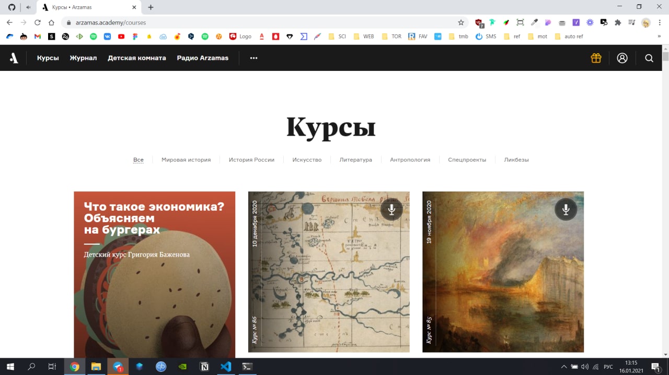This screenshot has width=669, height=375.
Task: Open the fire painting course card №85
Action: (503, 272)
